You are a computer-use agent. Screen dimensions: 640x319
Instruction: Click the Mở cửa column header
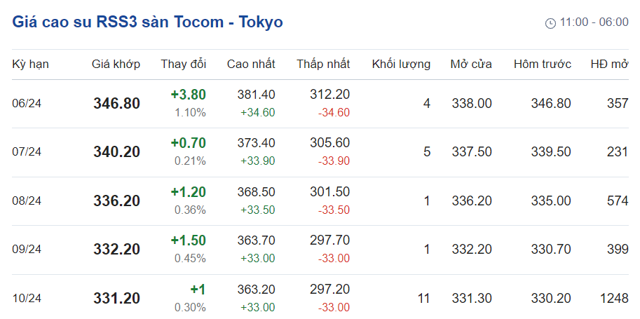471,65
